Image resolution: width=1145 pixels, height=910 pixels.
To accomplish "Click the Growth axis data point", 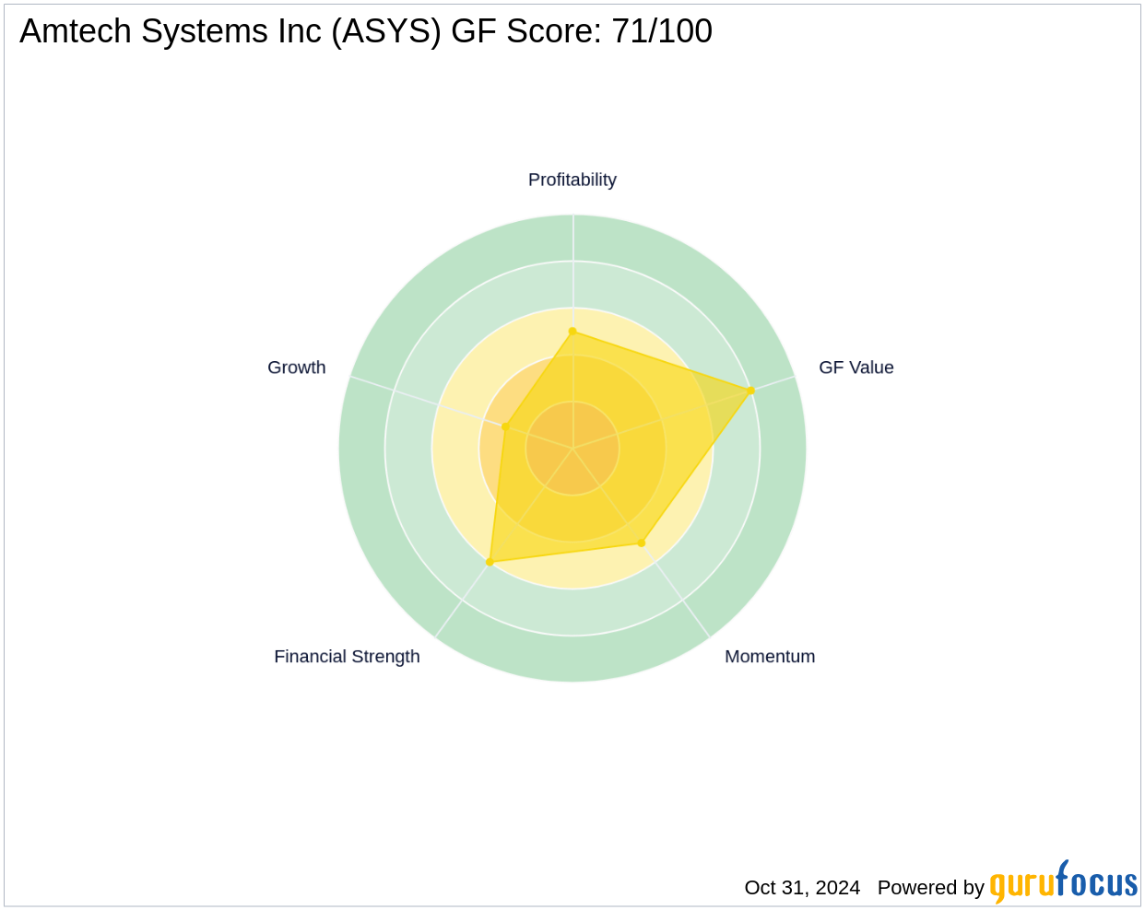I will pyautogui.click(x=505, y=426).
